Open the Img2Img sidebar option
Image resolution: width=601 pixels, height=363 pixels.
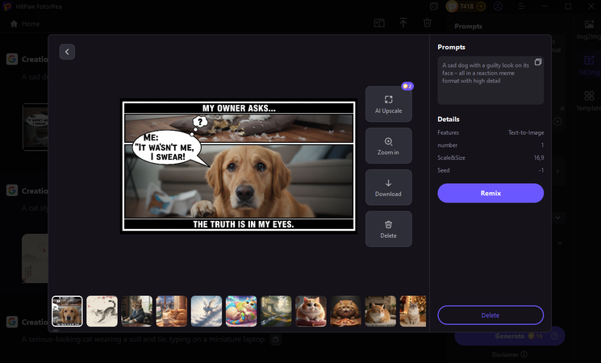tap(589, 30)
